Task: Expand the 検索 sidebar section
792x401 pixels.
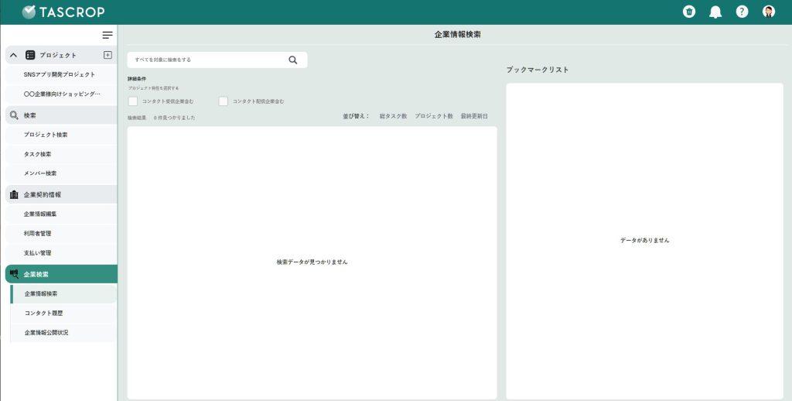Action: pyautogui.click(x=60, y=115)
